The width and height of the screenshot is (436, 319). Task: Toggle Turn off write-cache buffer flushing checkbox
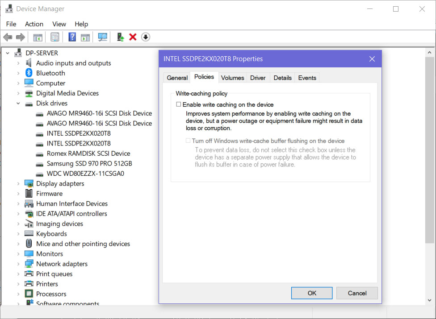pos(188,141)
